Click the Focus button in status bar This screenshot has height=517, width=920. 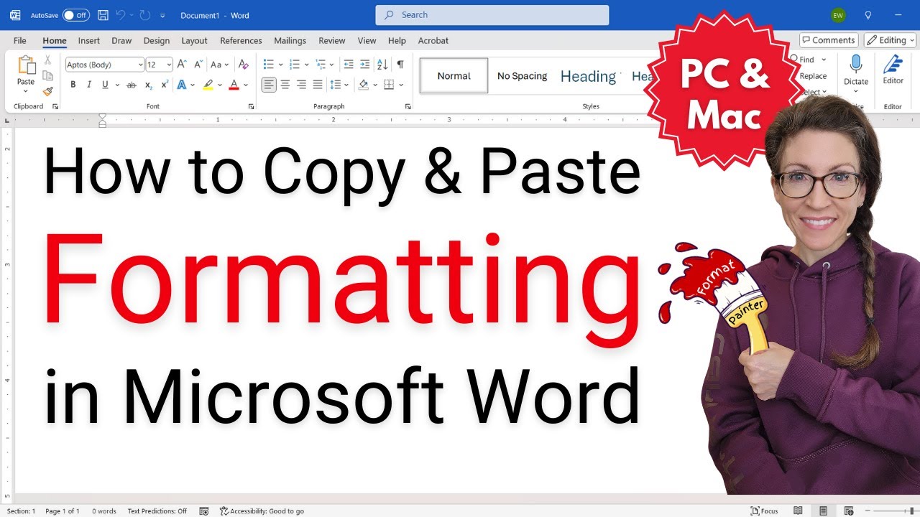764,511
